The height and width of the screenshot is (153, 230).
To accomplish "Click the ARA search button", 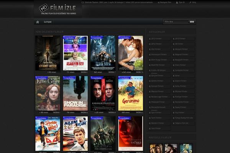I will (x=192, y=22).
